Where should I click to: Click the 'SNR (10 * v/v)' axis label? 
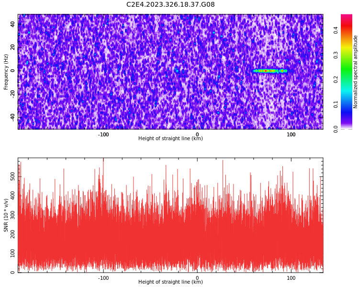[6, 215]
